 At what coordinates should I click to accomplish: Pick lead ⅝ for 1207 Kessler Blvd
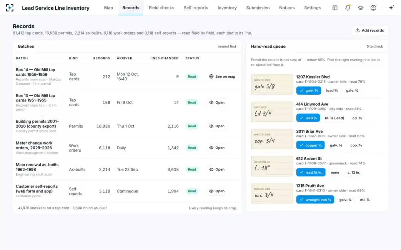pyautogui.click(x=332, y=91)
